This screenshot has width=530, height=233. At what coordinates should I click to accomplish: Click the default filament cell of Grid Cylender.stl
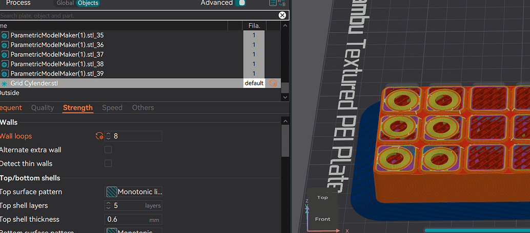pos(254,83)
